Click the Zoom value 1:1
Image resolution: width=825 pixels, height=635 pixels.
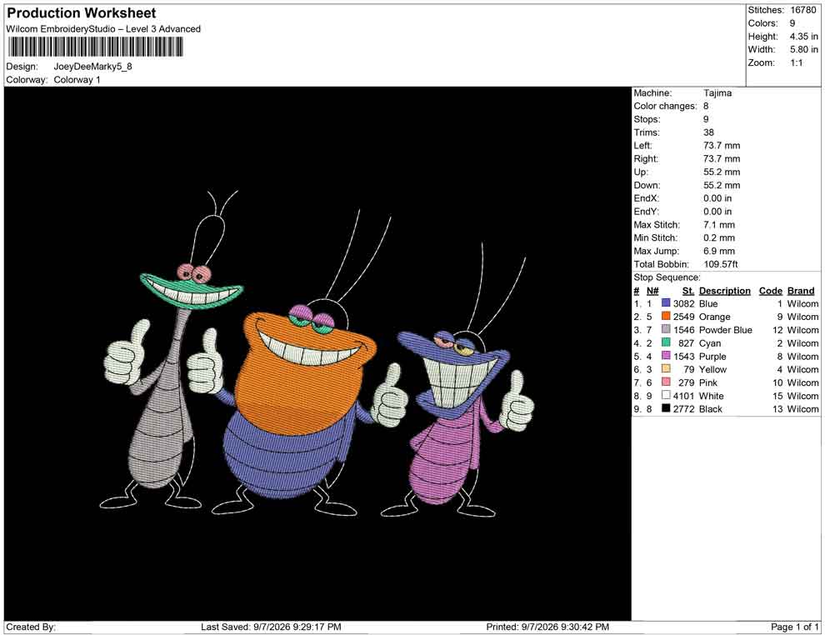(796, 62)
